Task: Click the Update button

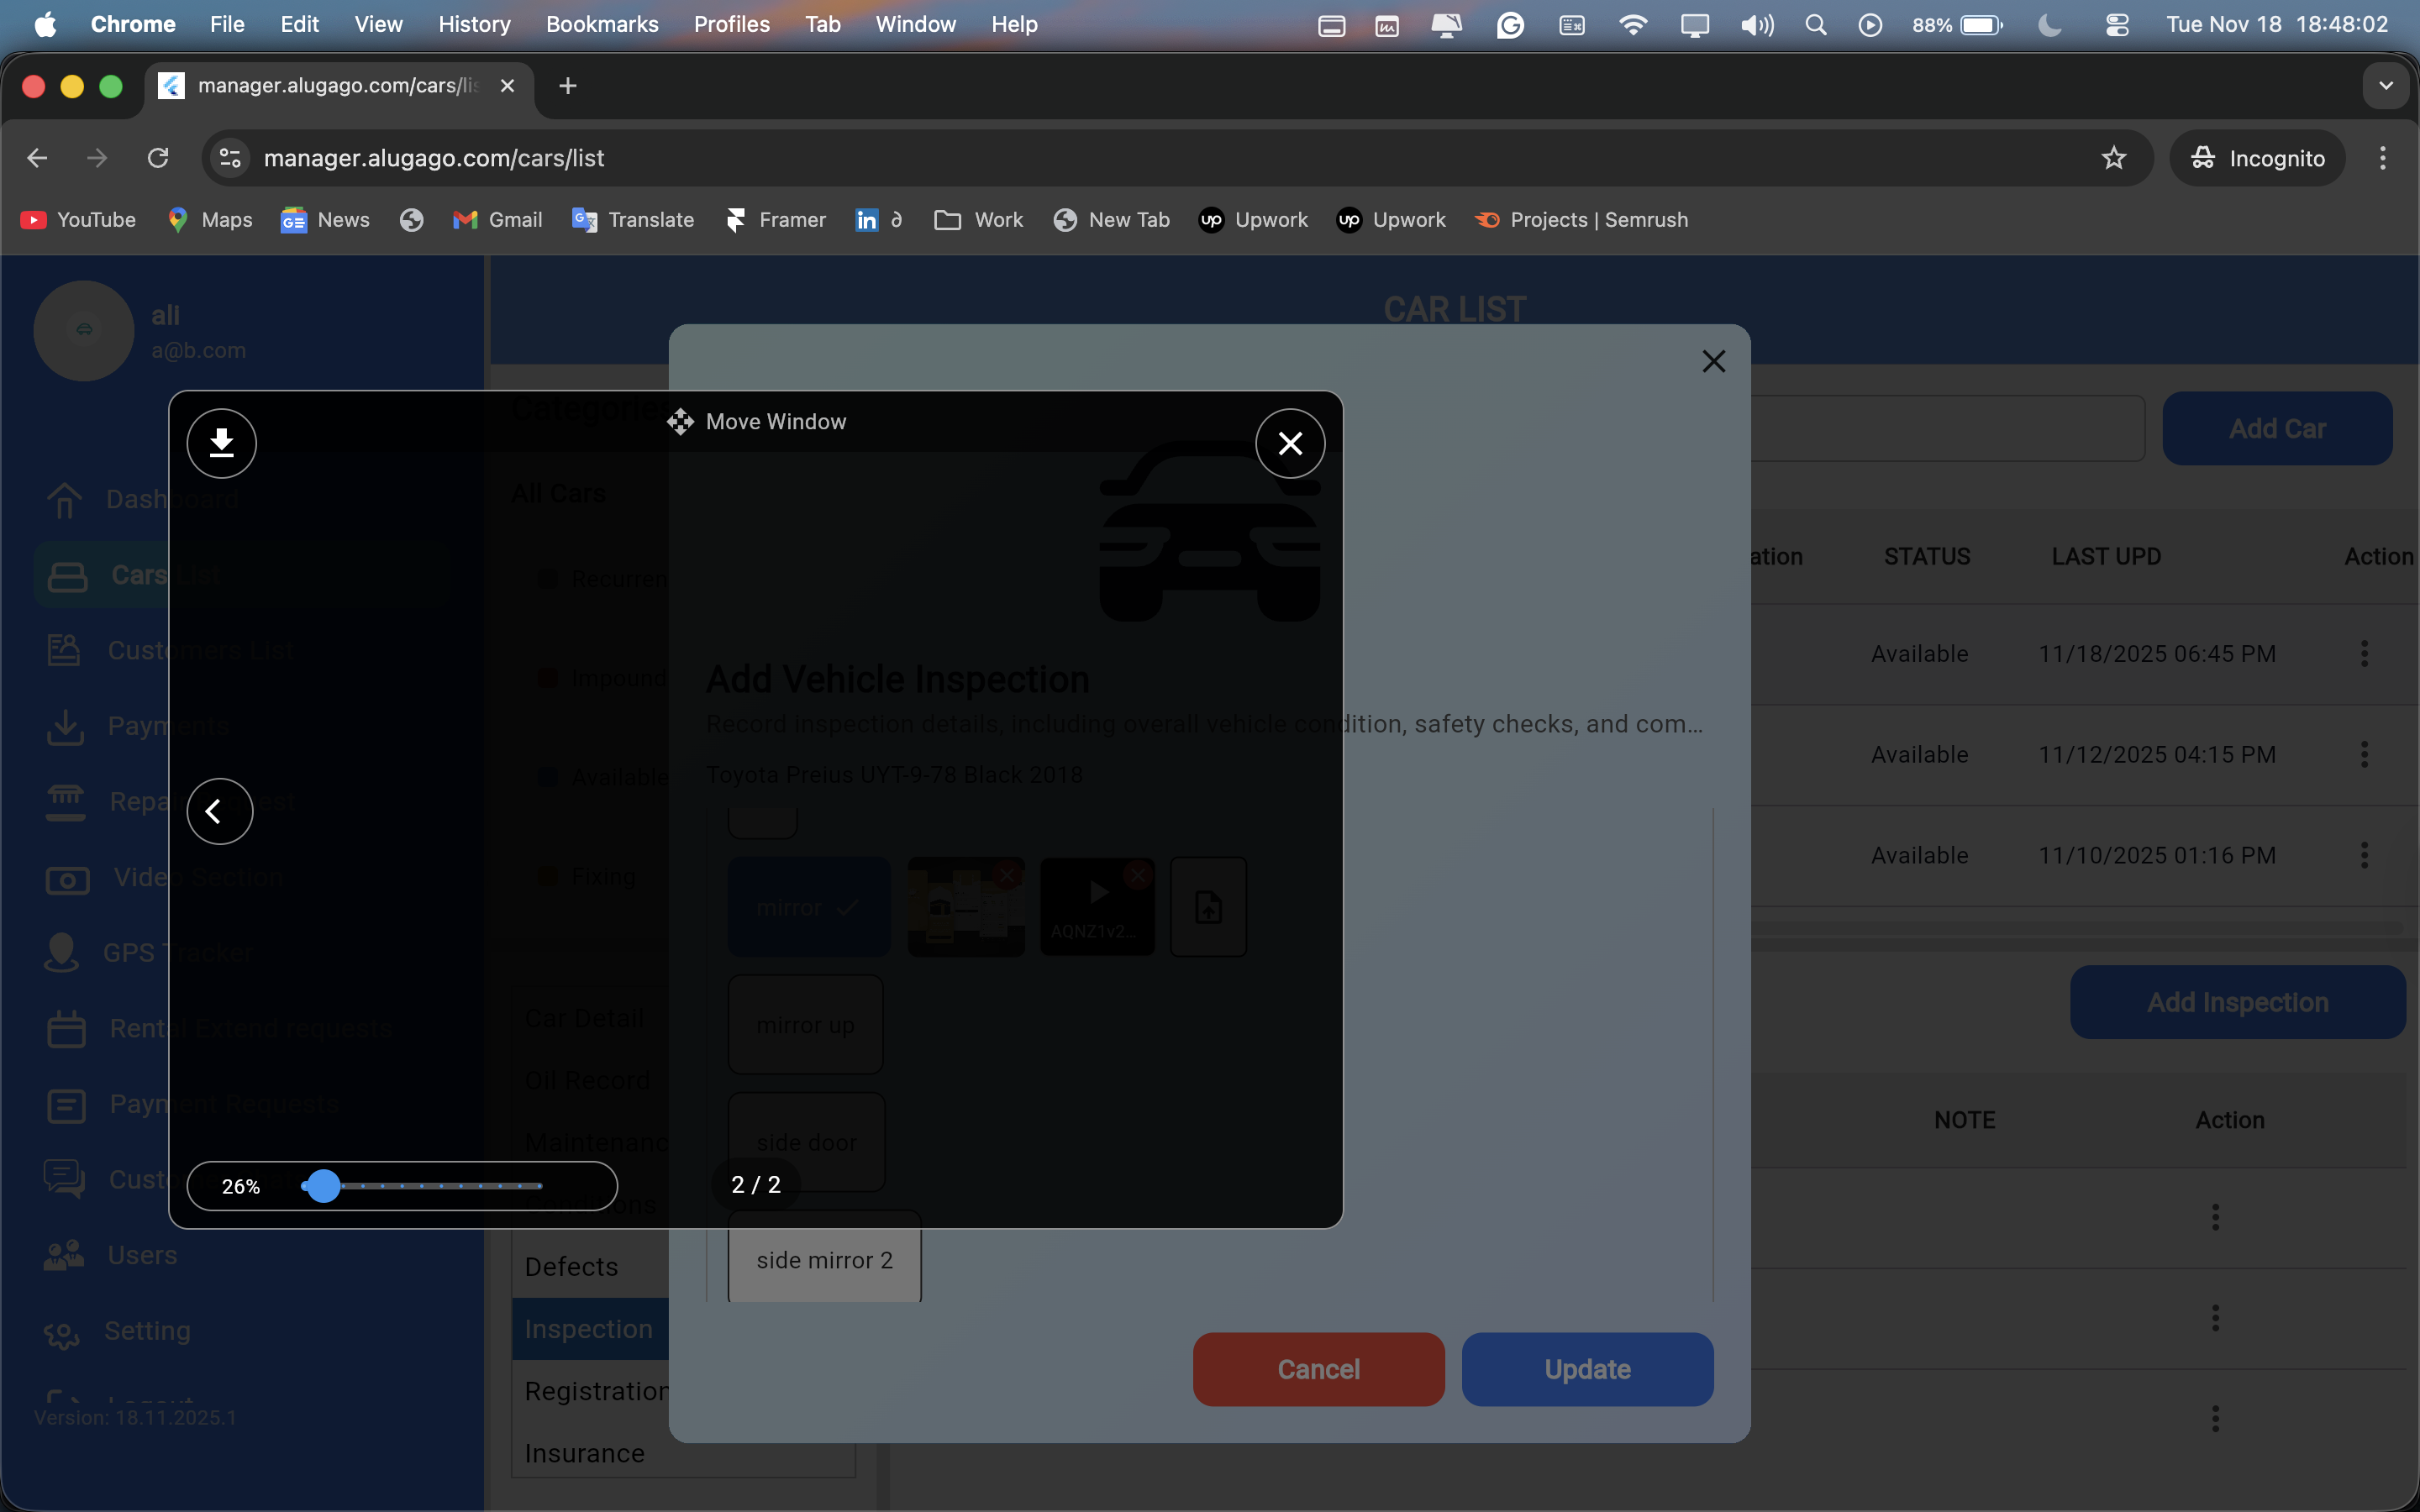Action: 1587,1369
